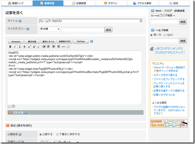
Task: Click the 人気ブログランキング chart icon
Action: [152, 49]
